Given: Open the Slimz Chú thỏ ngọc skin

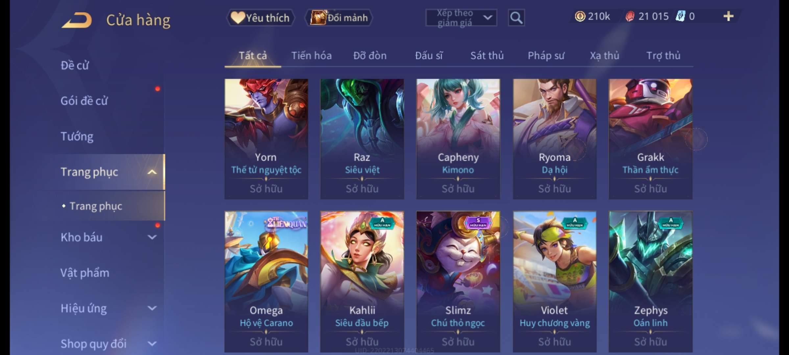Looking at the screenshot, I should click(x=458, y=282).
